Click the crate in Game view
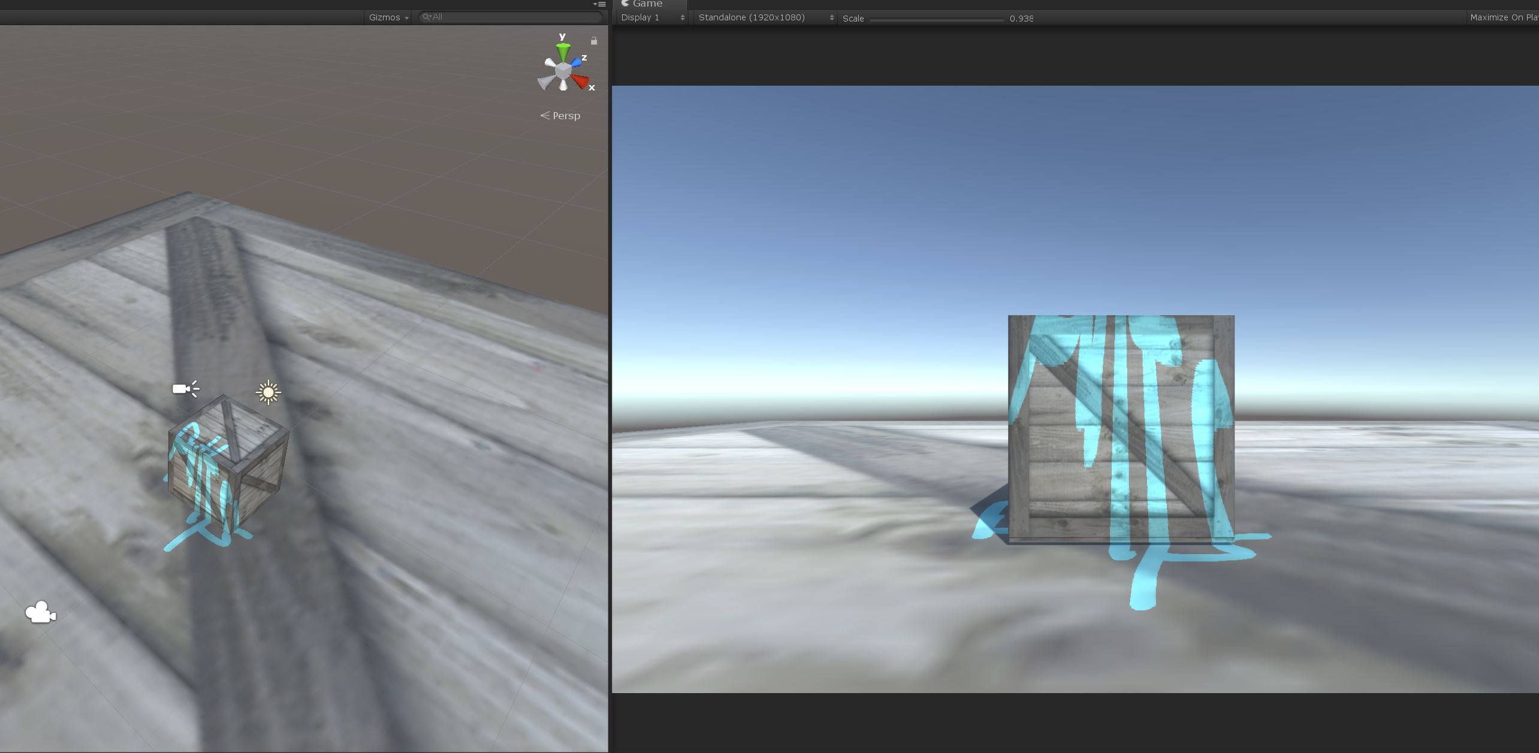The height and width of the screenshot is (753, 1539). [1121, 428]
